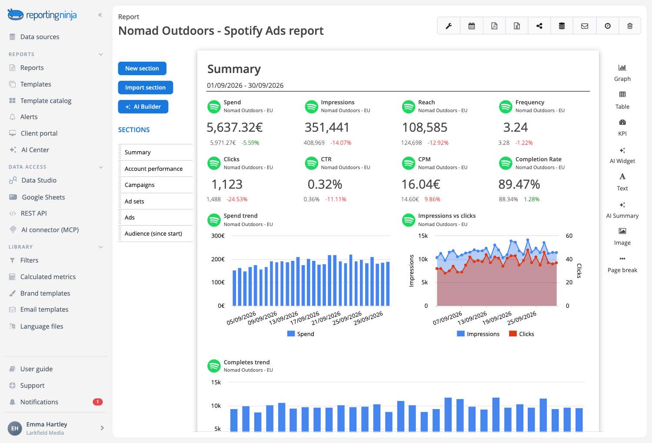The height and width of the screenshot is (443, 652).
Task: Share the report using the share icon
Action: [539, 26]
